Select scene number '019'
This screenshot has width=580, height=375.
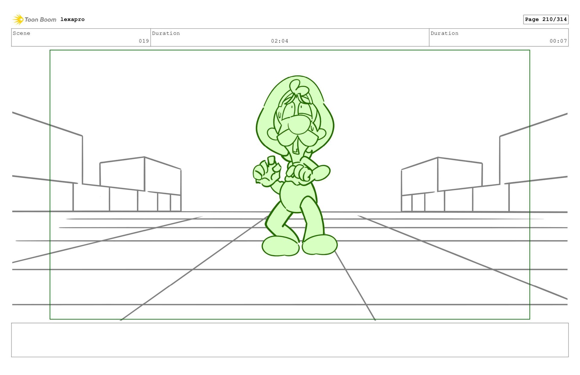pyautogui.click(x=144, y=41)
